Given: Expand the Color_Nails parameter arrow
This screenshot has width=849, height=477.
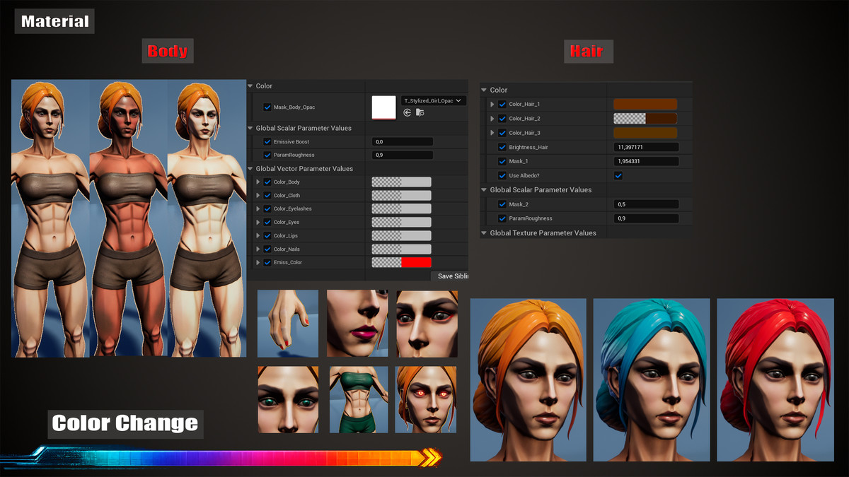Looking at the screenshot, I should pyautogui.click(x=258, y=249).
